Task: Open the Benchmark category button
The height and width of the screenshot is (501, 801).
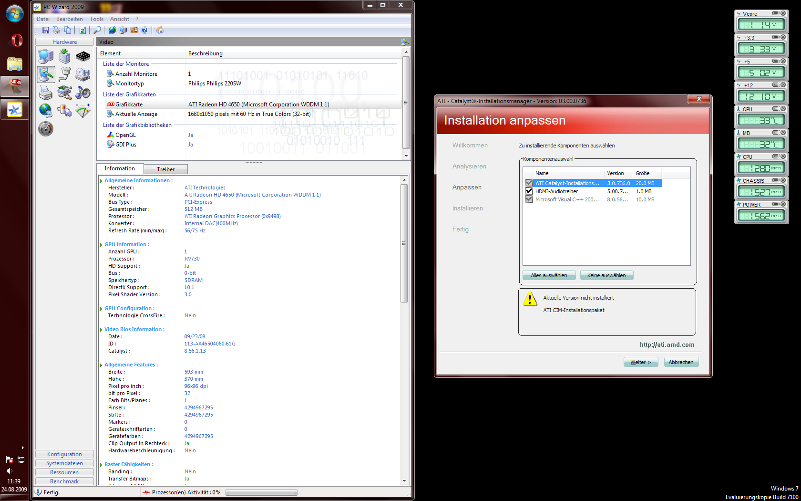Action: (64, 481)
